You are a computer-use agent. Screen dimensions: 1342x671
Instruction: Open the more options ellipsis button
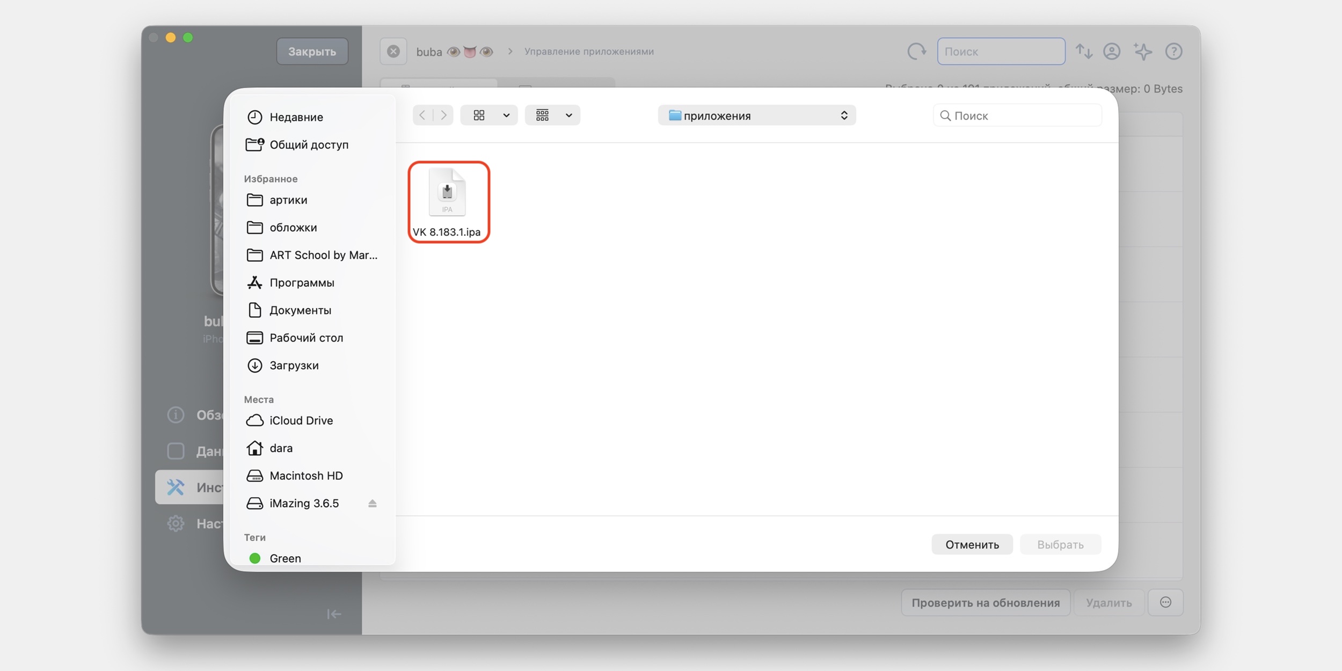(1165, 602)
